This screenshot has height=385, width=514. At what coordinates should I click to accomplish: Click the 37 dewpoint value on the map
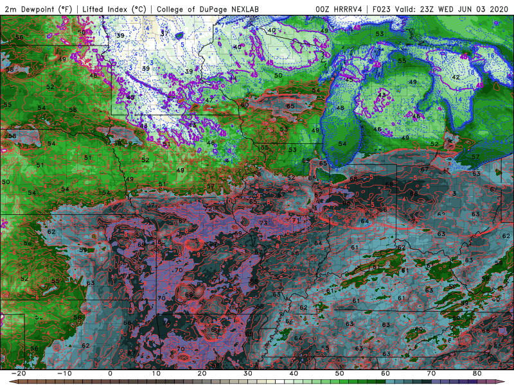(164, 33)
